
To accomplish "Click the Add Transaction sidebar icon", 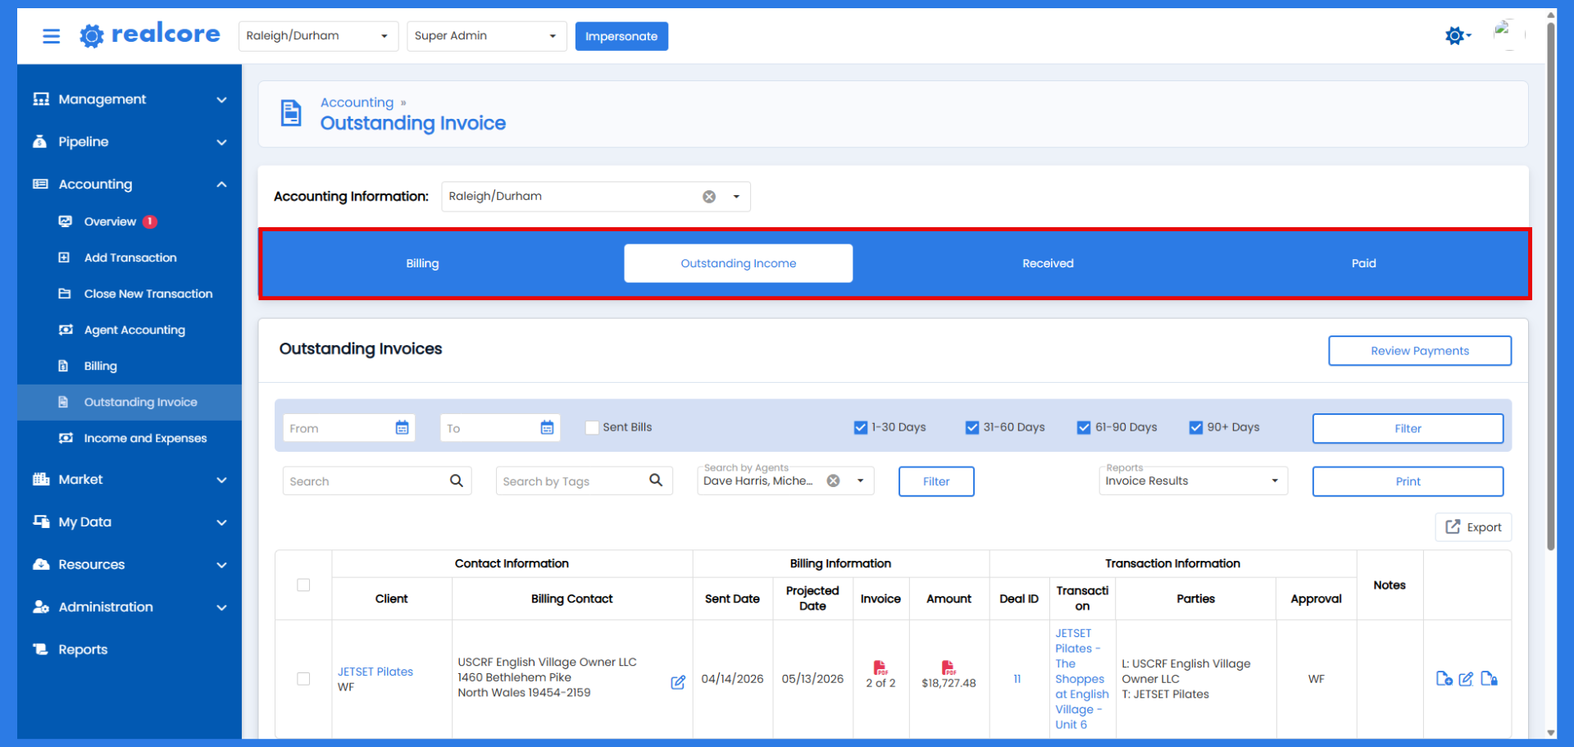I will point(64,257).
